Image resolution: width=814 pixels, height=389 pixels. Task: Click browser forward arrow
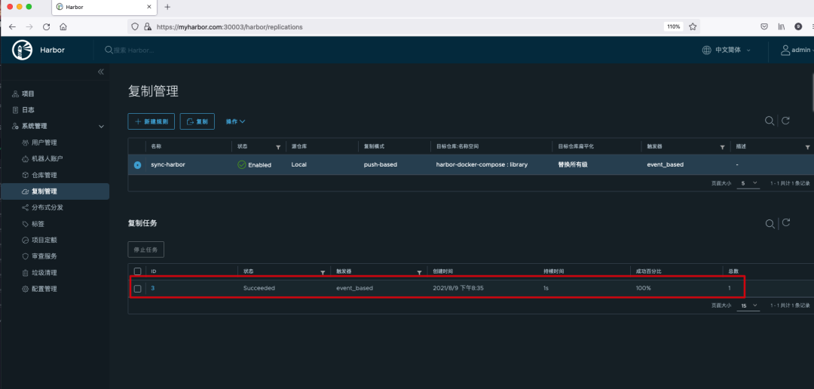pos(29,26)
